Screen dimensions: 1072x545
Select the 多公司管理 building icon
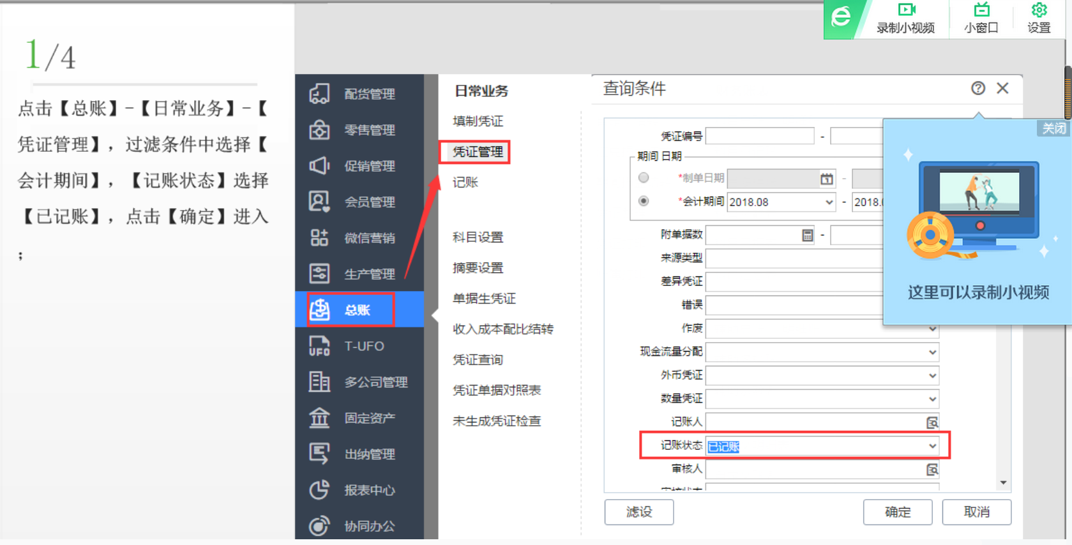click(319, 382)
